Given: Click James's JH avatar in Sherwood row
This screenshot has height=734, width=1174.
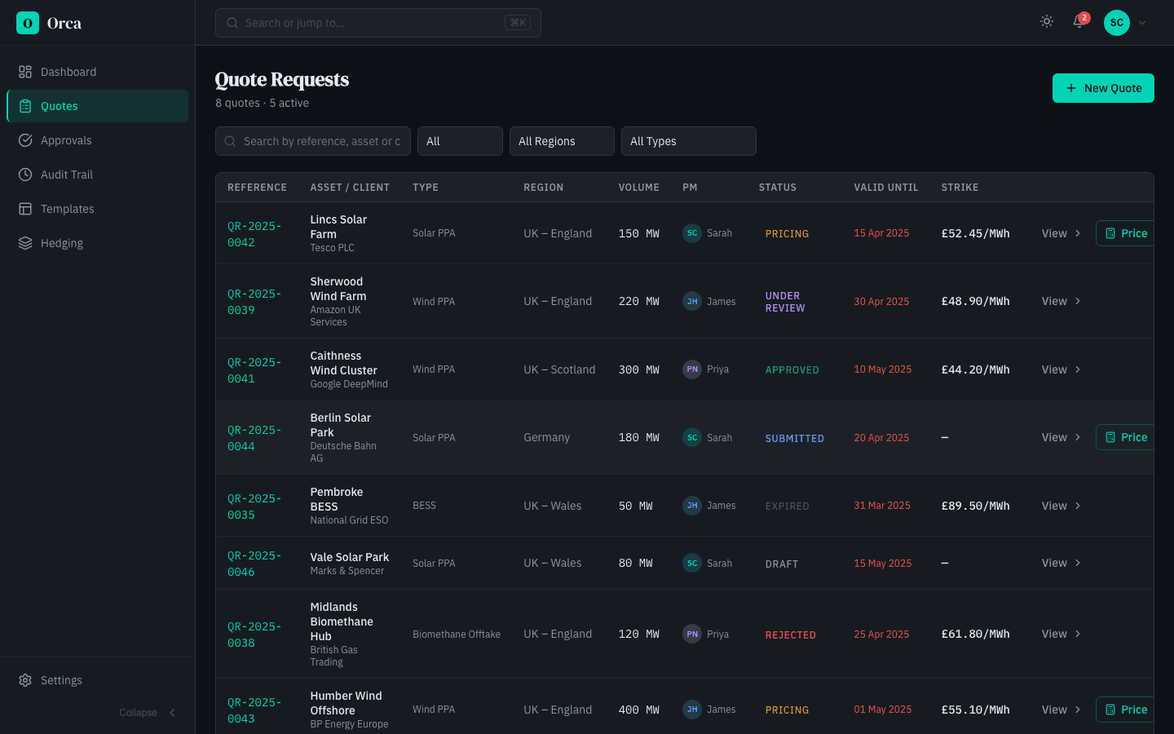Looking at the screenshot, I should click(692, 301).
